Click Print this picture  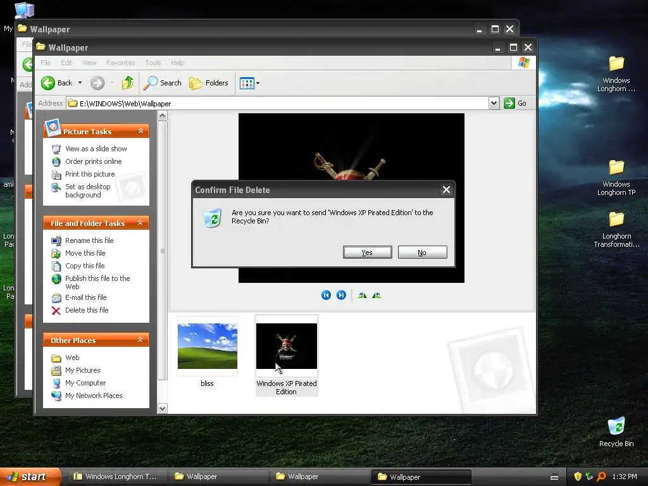[90, 174]
